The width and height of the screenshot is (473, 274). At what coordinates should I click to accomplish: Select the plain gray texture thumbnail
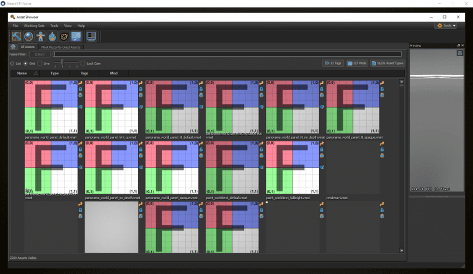click(x=111, y=227)
